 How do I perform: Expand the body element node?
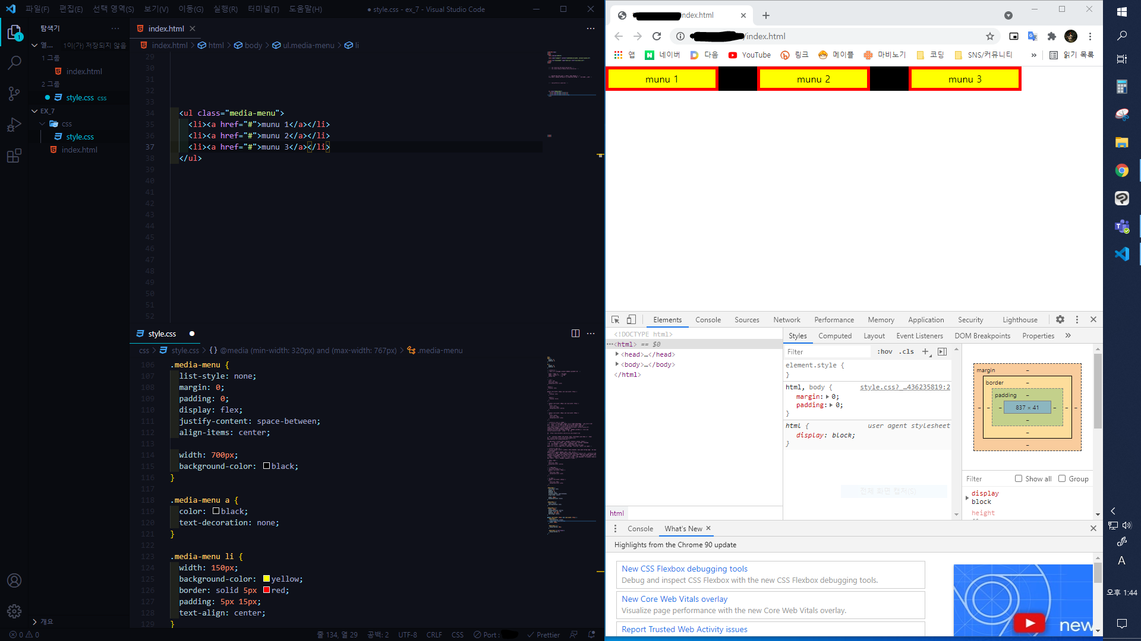pos(617,364)
